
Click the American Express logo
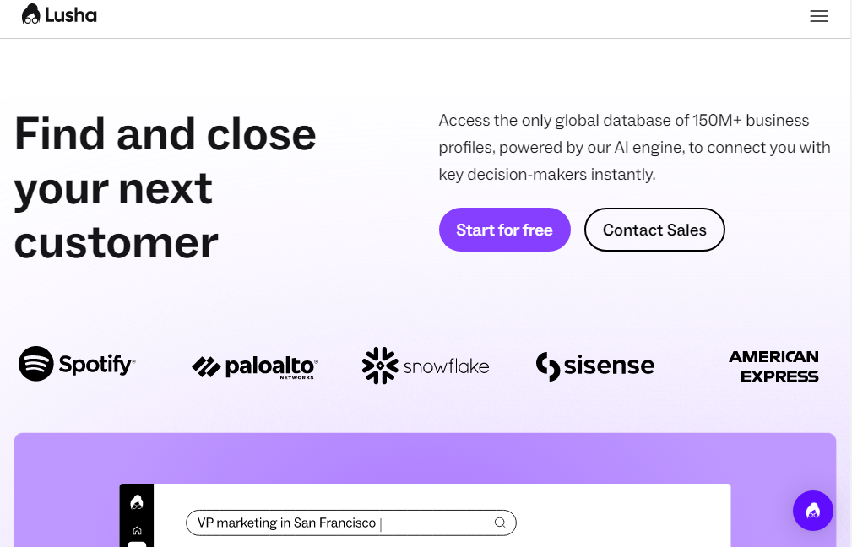(x=773, y=366)
